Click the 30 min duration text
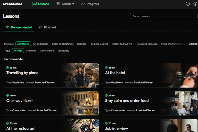The image size is (198, 132). point(13,123)
